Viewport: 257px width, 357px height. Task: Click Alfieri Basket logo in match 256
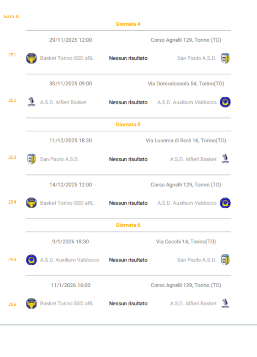225,303
